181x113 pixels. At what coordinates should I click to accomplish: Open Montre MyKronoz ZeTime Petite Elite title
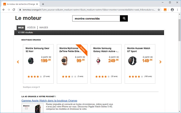tap(70, 50)
